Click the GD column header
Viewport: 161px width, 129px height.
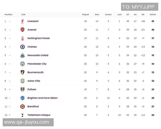click(x=143, y=15)
